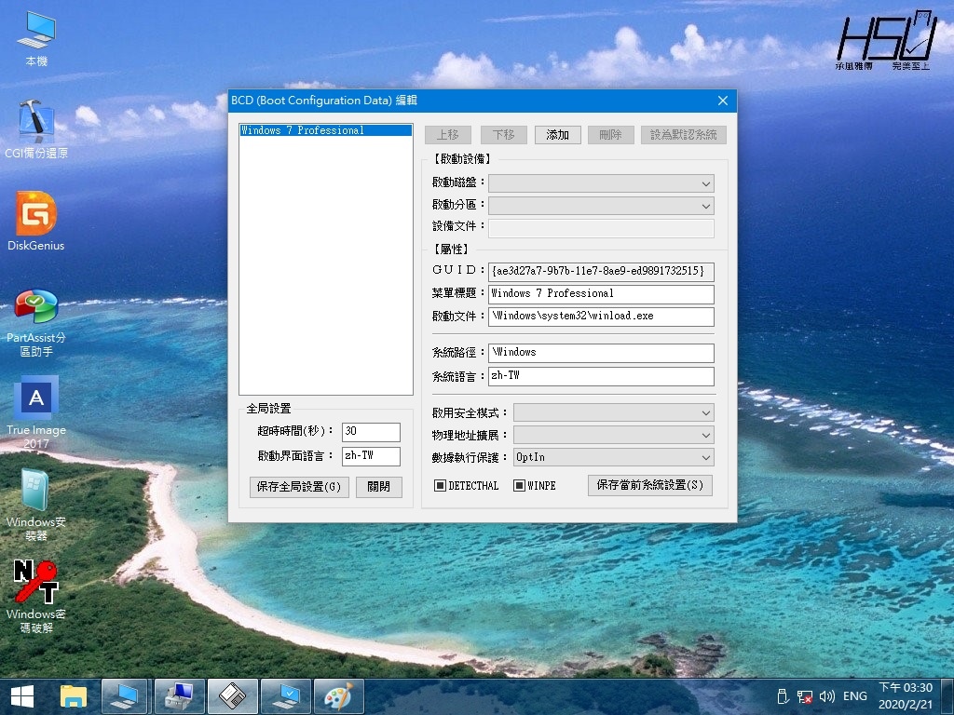Select Windows 7 Professional in boot list

(x=326, y=130)
